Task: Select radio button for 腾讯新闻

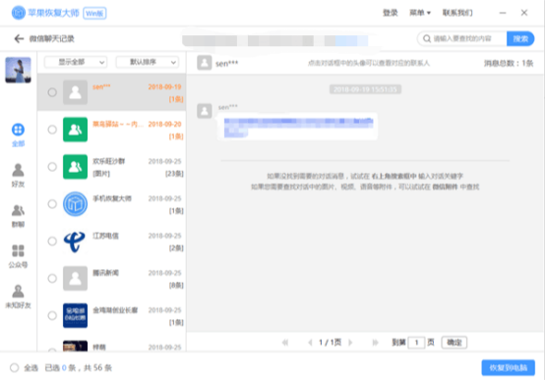Action: (x=52, y=278)
